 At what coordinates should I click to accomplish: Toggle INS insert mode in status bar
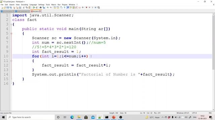click(x=210, y=113)
